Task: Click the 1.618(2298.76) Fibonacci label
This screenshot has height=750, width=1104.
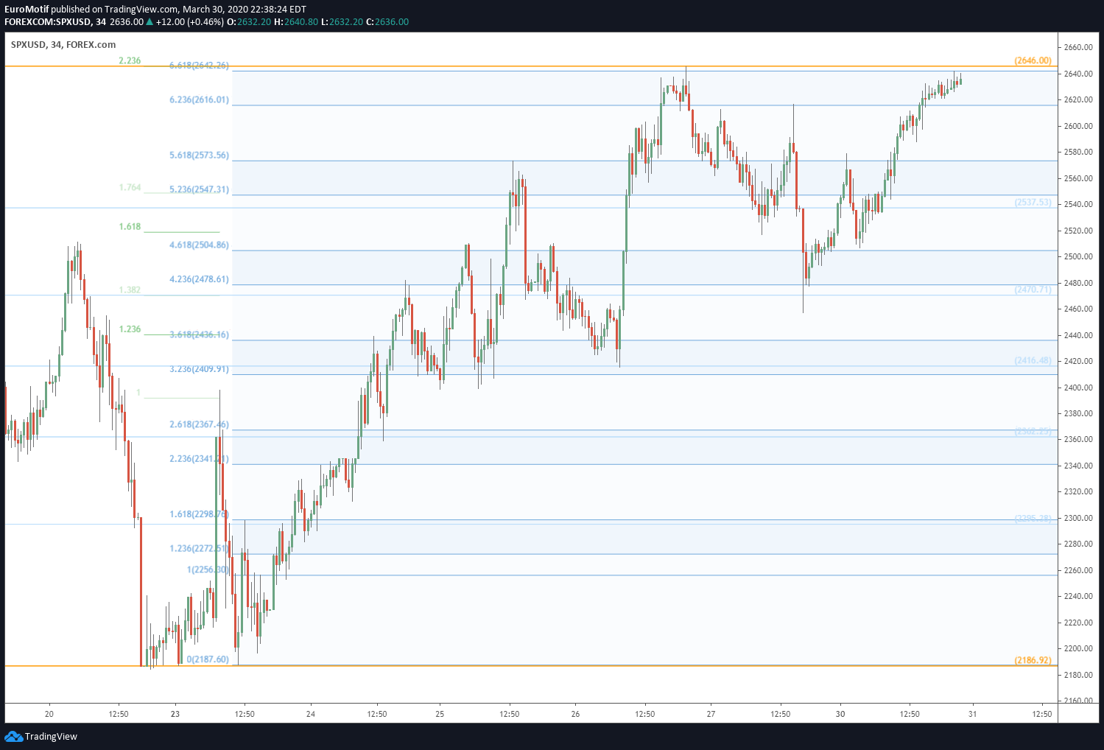Action: (199, 514)
